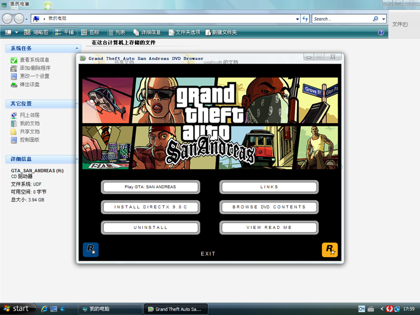Click the 总大小: 3.94 GB text
Viewport: 420px width, 315px height.
28,200
